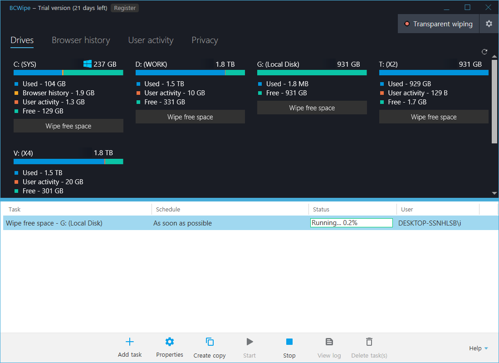This screenshot has width=499, height=363.
Task: Click the drives panel scrollbar thumb
Action: [494, 101]
